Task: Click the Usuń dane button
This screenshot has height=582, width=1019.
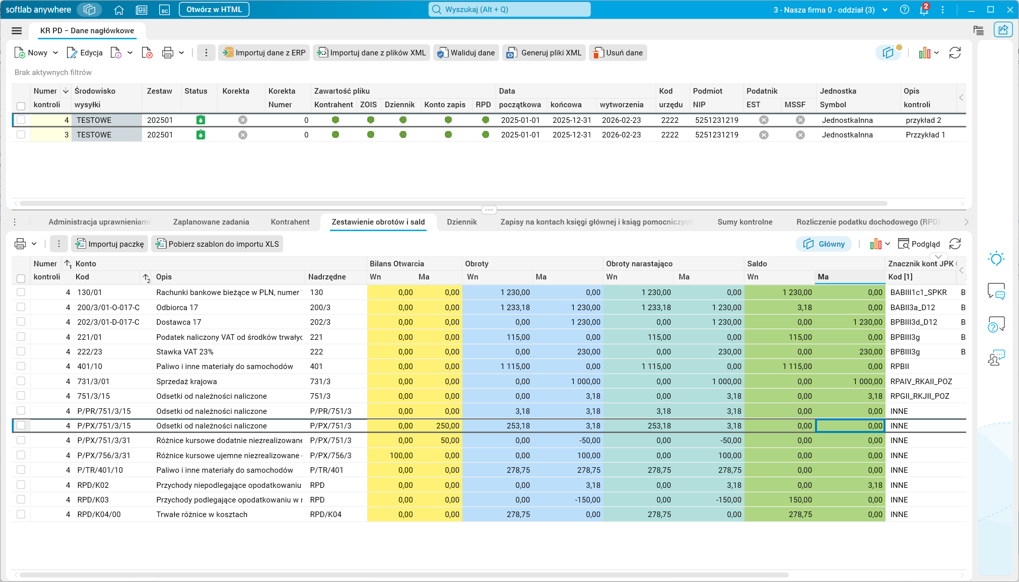Action: point(618,53)
